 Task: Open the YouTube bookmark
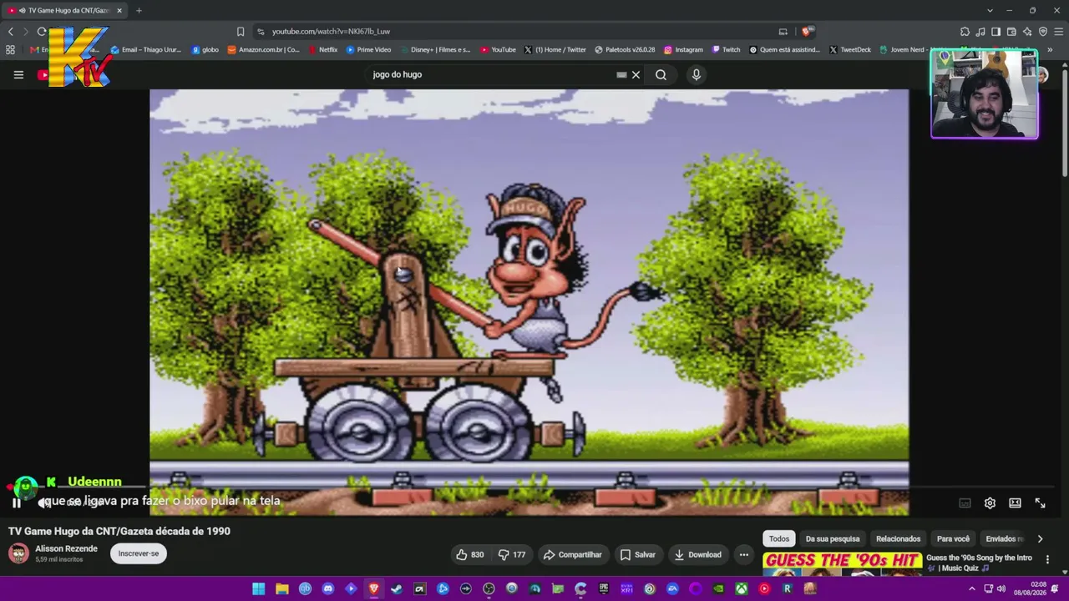coord(498,49)
